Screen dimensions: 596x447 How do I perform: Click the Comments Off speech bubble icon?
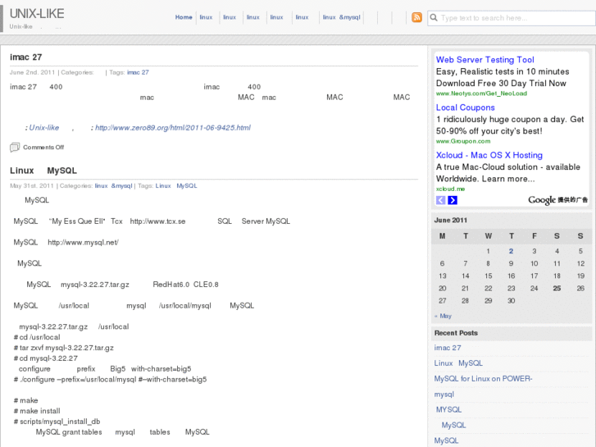(15, 148)
